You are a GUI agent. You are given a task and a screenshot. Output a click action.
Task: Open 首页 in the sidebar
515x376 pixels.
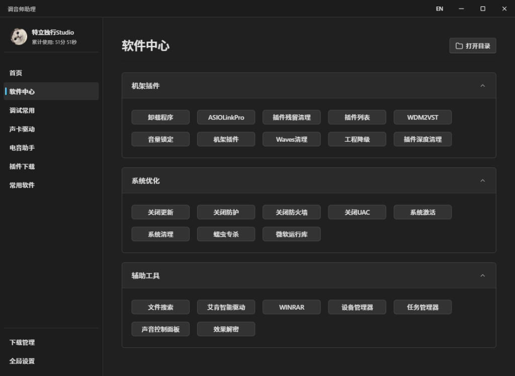point(16,73)
